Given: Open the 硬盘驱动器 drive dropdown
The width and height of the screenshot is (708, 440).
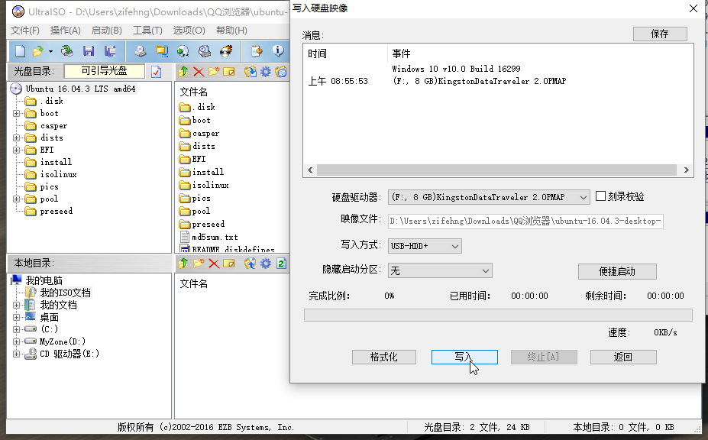Looking at the screenshot, I should 583,197.
